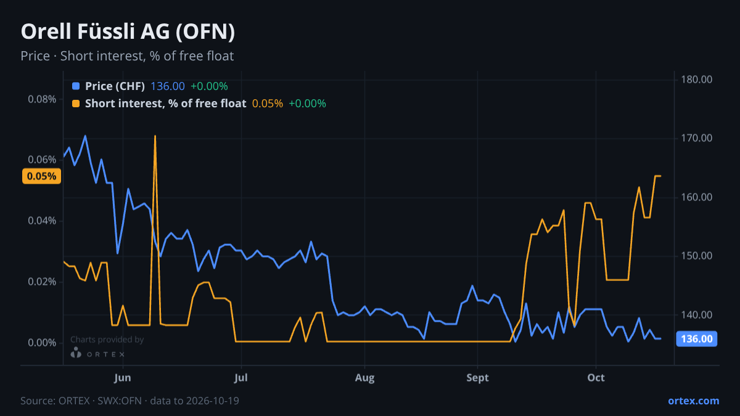Click the 0.04% left axis label
This screenshot has width=740, height=416.
point(43,221)
